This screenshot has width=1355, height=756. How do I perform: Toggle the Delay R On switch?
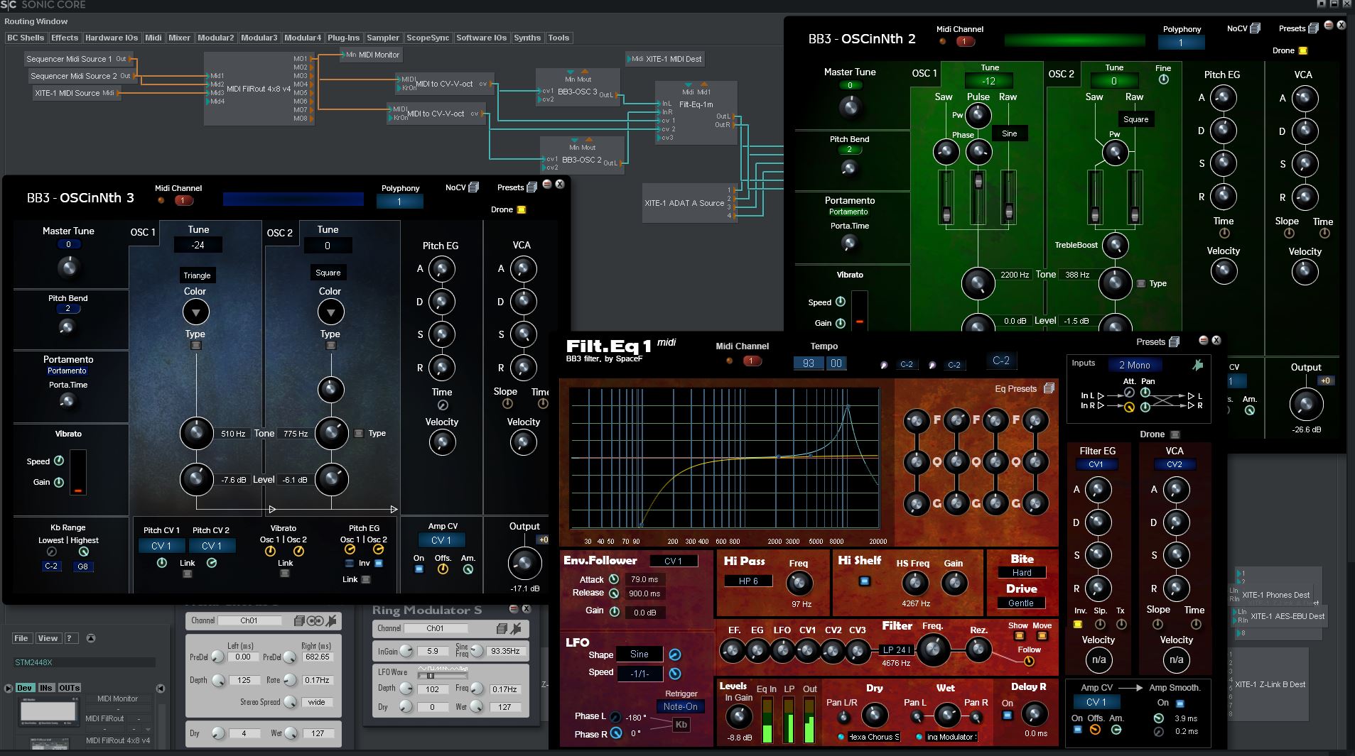pos(1007,715)
